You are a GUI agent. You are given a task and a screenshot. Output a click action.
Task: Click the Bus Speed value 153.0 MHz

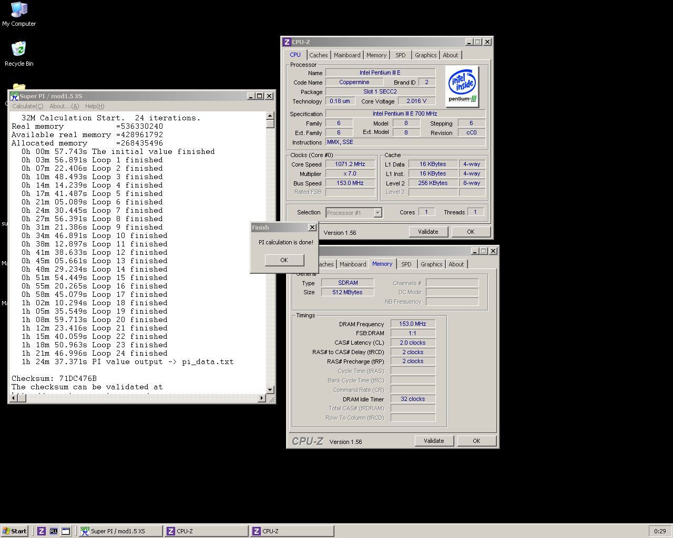point(350,183)
